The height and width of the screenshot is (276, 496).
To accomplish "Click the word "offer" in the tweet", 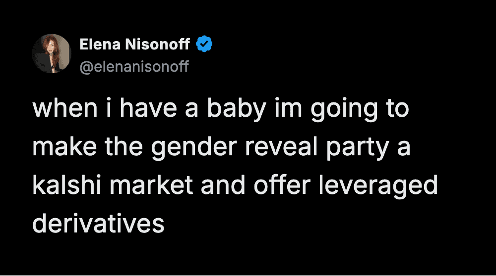I will pyautogui.click(x=273, y=186).
